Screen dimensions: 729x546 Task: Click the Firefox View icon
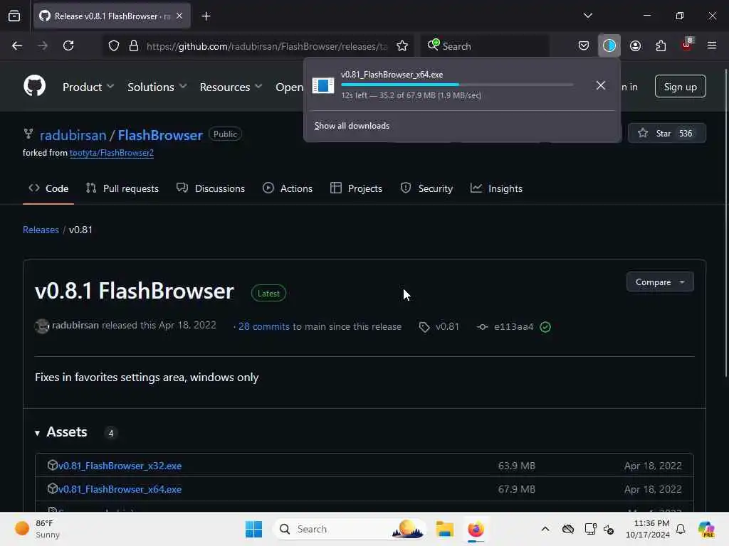pyautogui.click(x=14, y=16)
